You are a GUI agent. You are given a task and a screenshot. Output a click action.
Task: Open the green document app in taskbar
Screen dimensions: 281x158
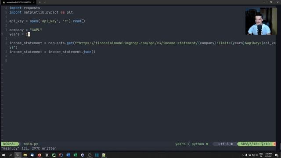point(104,155)
